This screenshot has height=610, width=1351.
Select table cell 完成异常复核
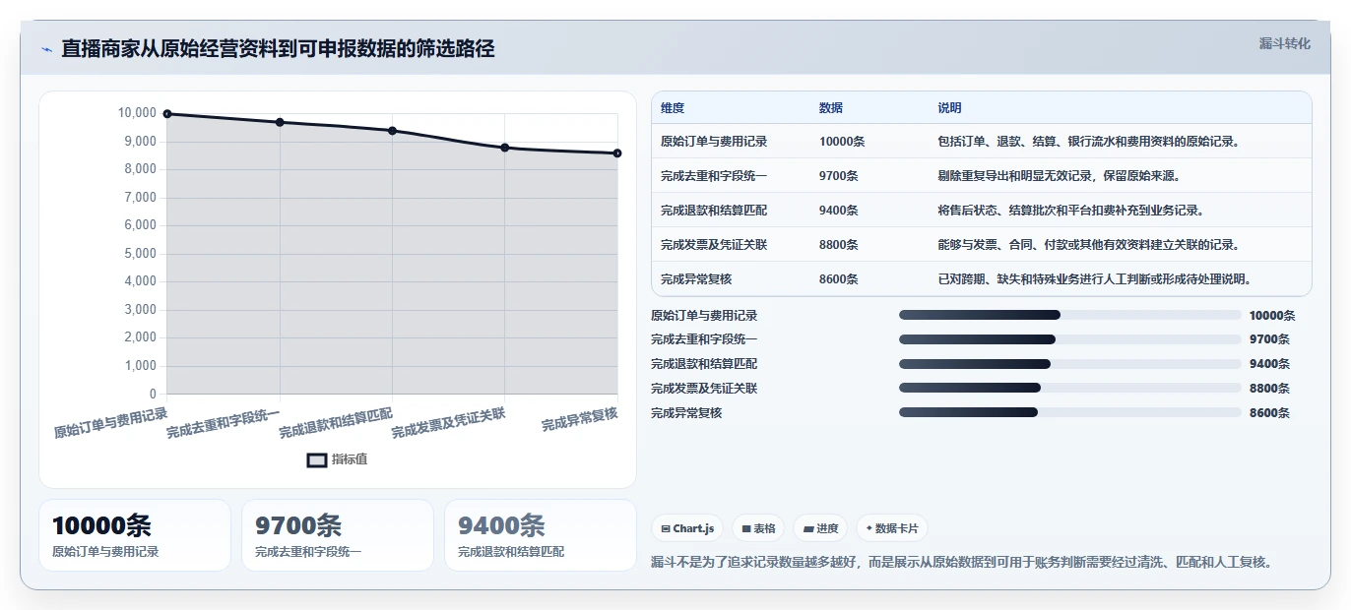coord(696,279)
